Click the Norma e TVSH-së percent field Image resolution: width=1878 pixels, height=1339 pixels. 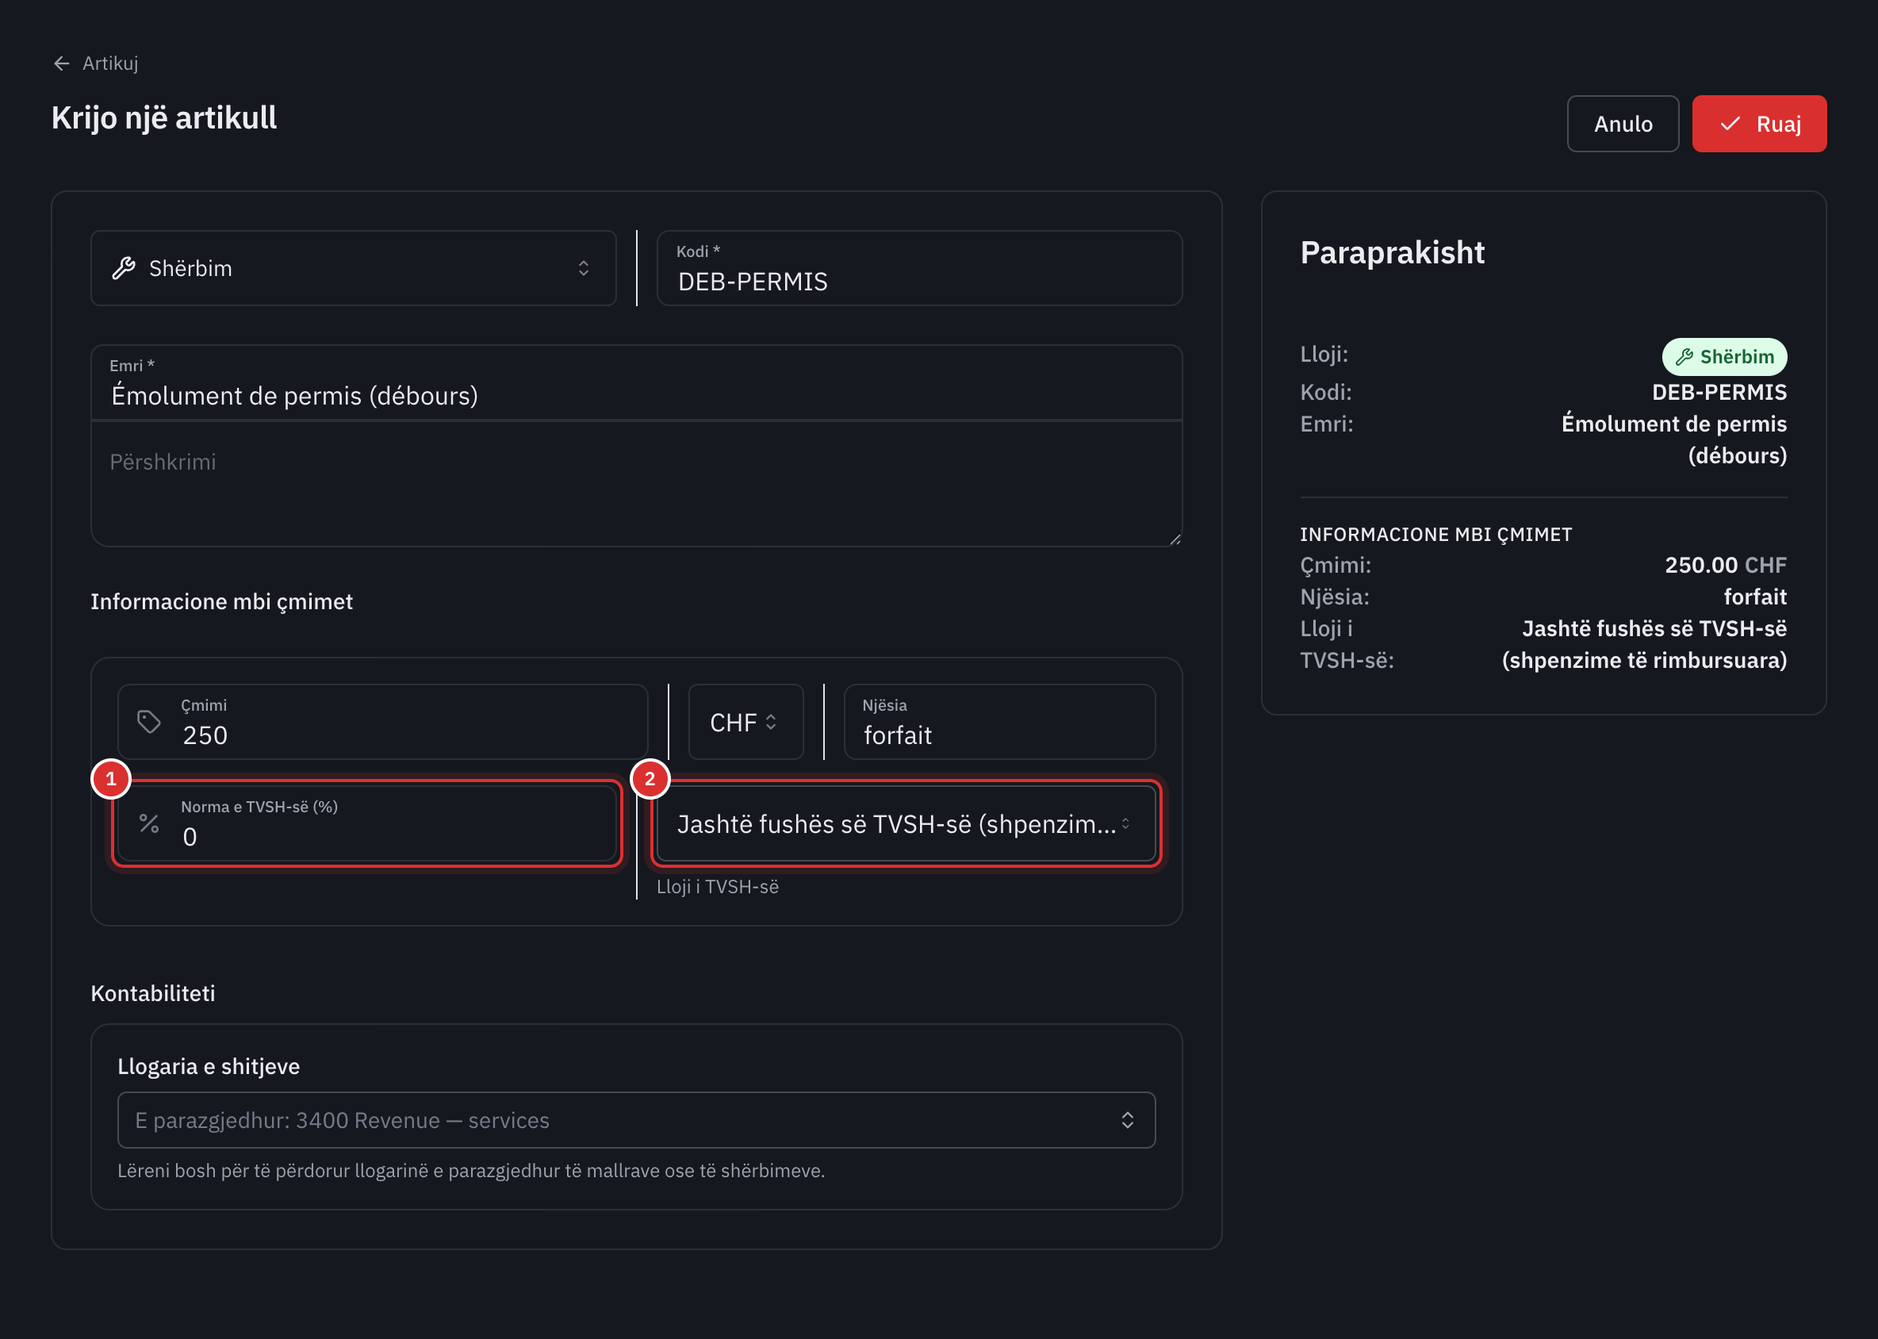pos(367,823)
